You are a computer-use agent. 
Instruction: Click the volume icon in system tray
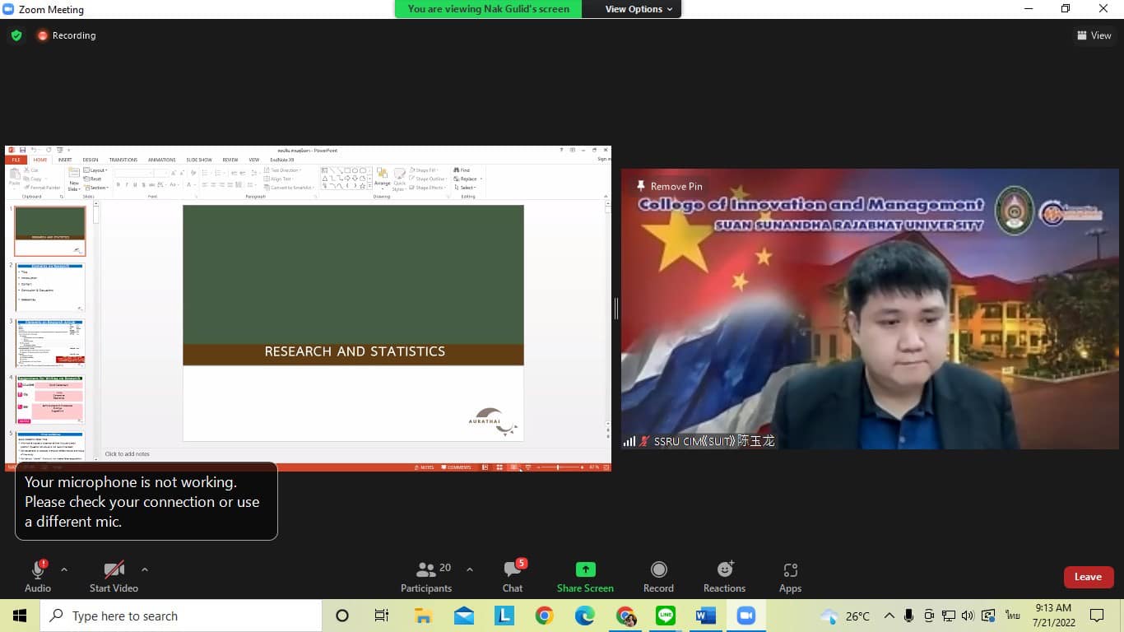(x=968, y=616)
